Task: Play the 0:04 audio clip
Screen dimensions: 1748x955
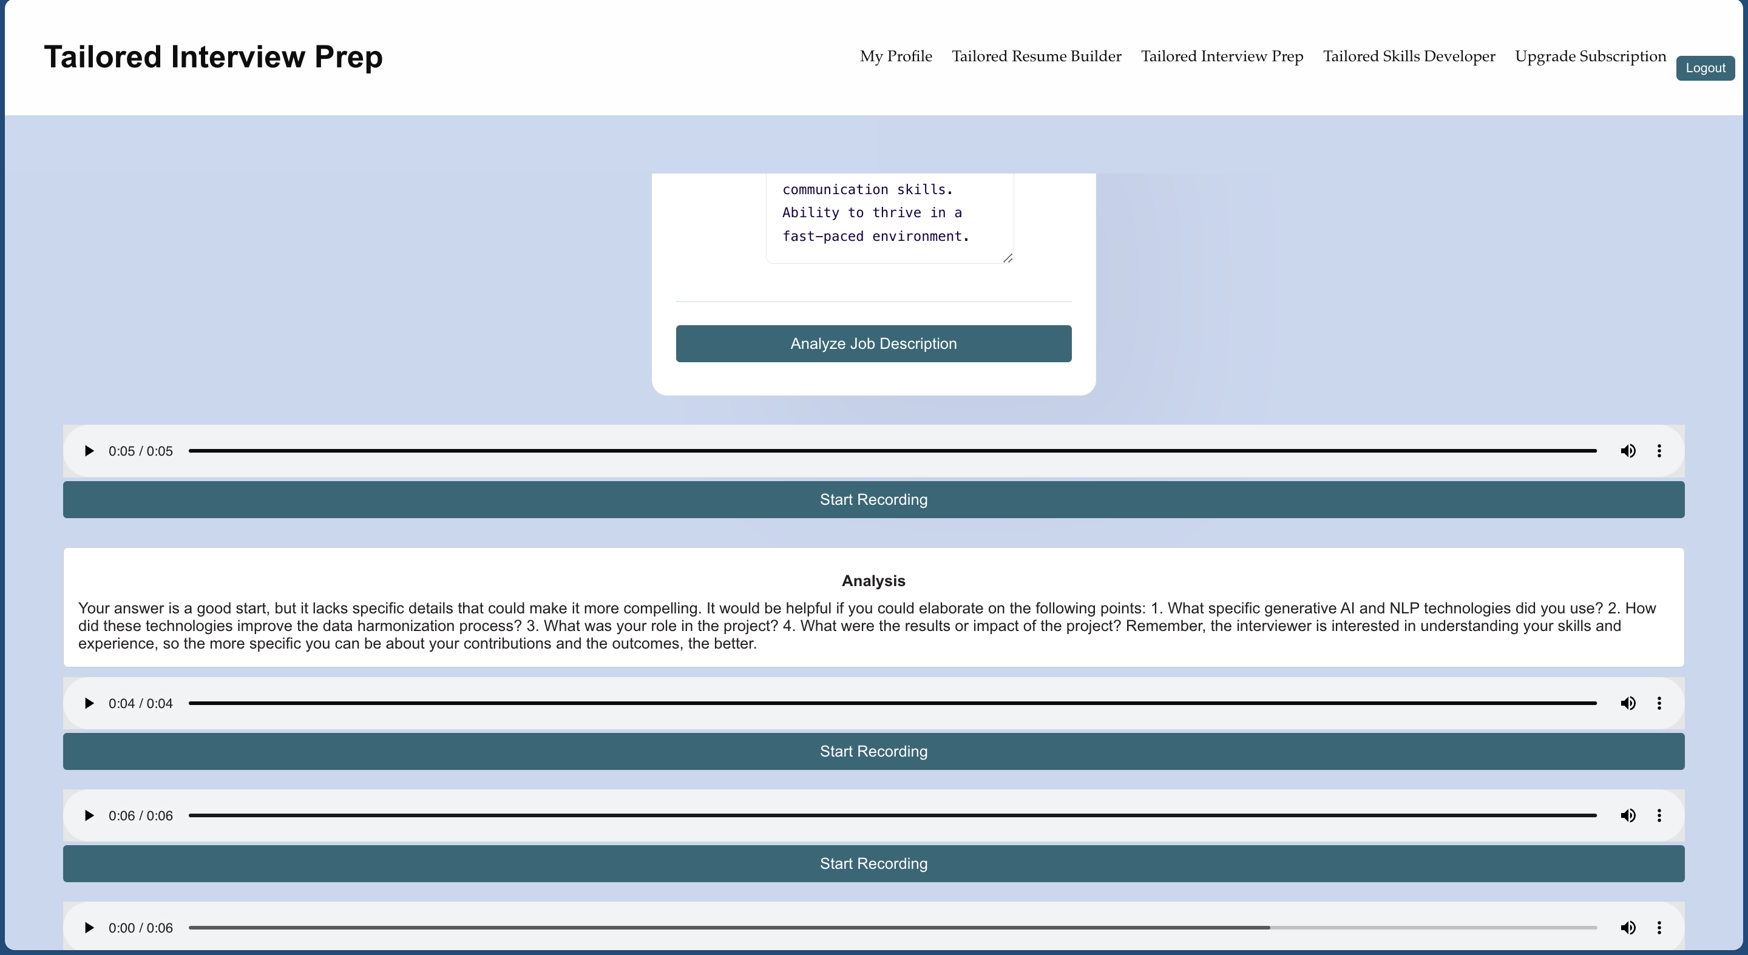Action: tap(89, 703)
